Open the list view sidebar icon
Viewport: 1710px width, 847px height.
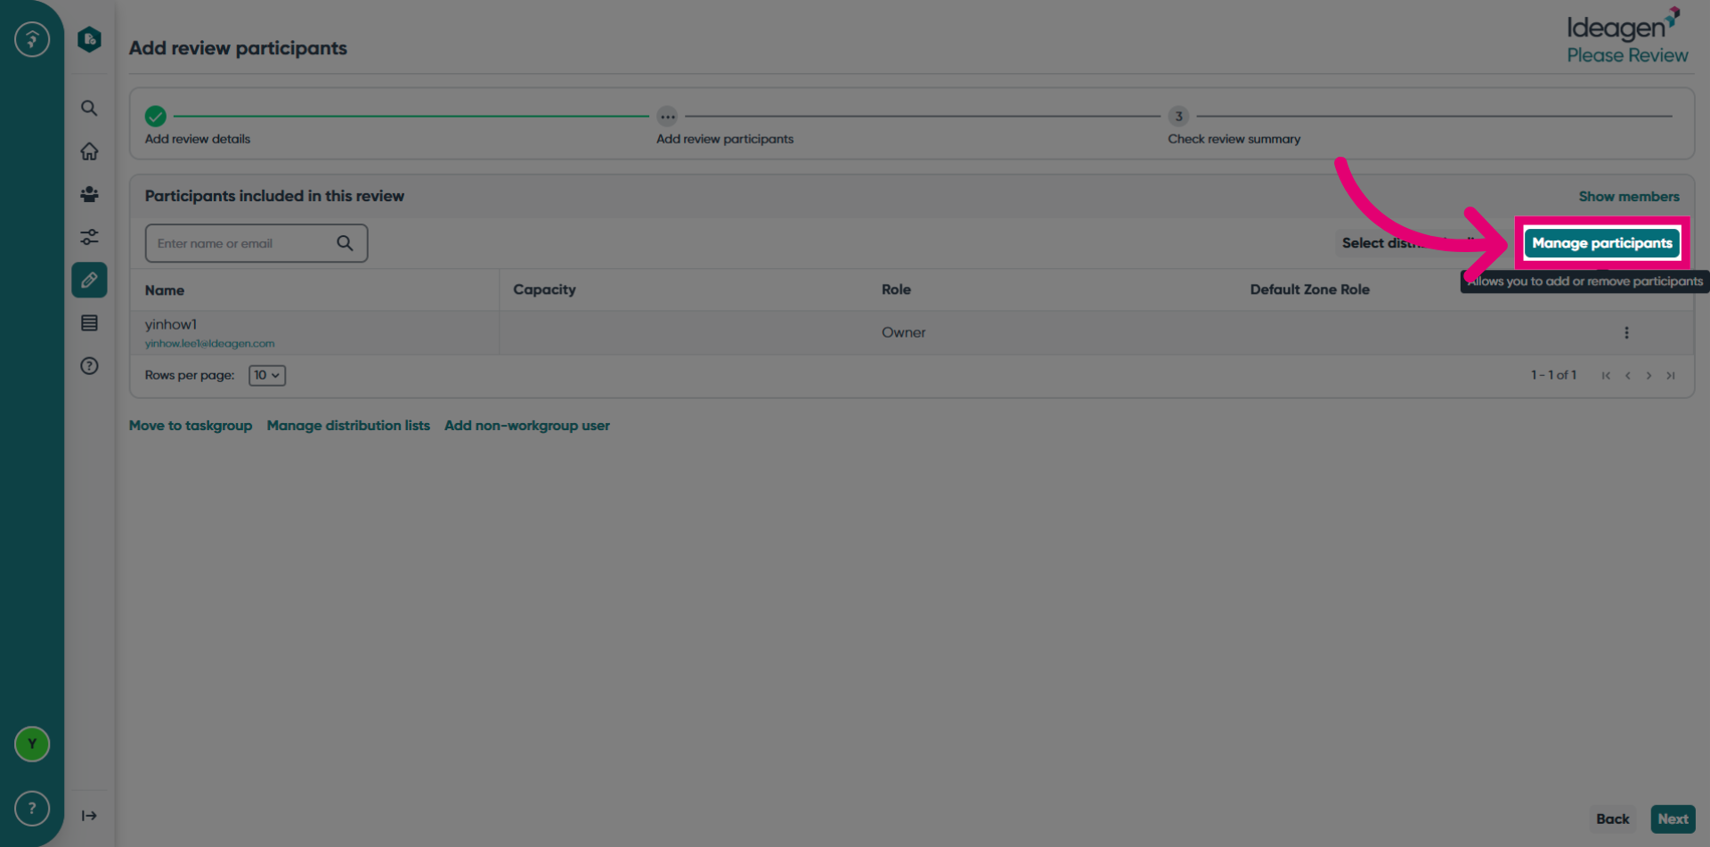click(x=89, y=323)
